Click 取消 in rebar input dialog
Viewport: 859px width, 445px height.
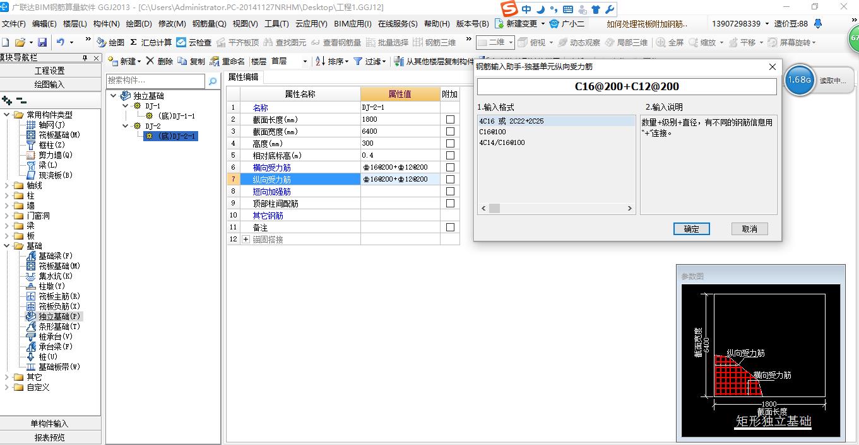[750, 229]
